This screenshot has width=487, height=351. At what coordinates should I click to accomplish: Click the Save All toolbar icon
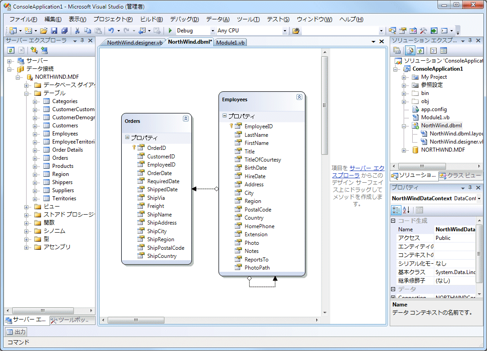(64, 31)
